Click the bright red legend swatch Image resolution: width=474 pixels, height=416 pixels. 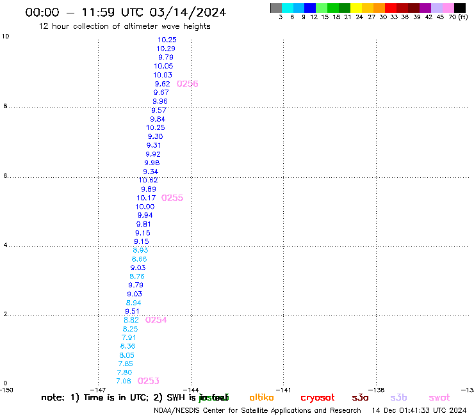pyautogui.click(x=391, y=8)
